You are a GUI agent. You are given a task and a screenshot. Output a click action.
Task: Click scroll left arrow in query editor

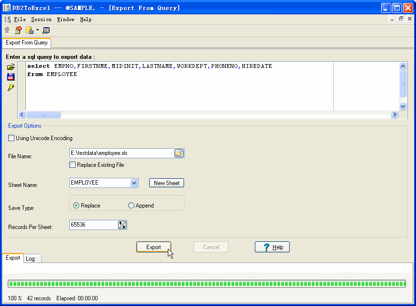click(x=22, y=114)
